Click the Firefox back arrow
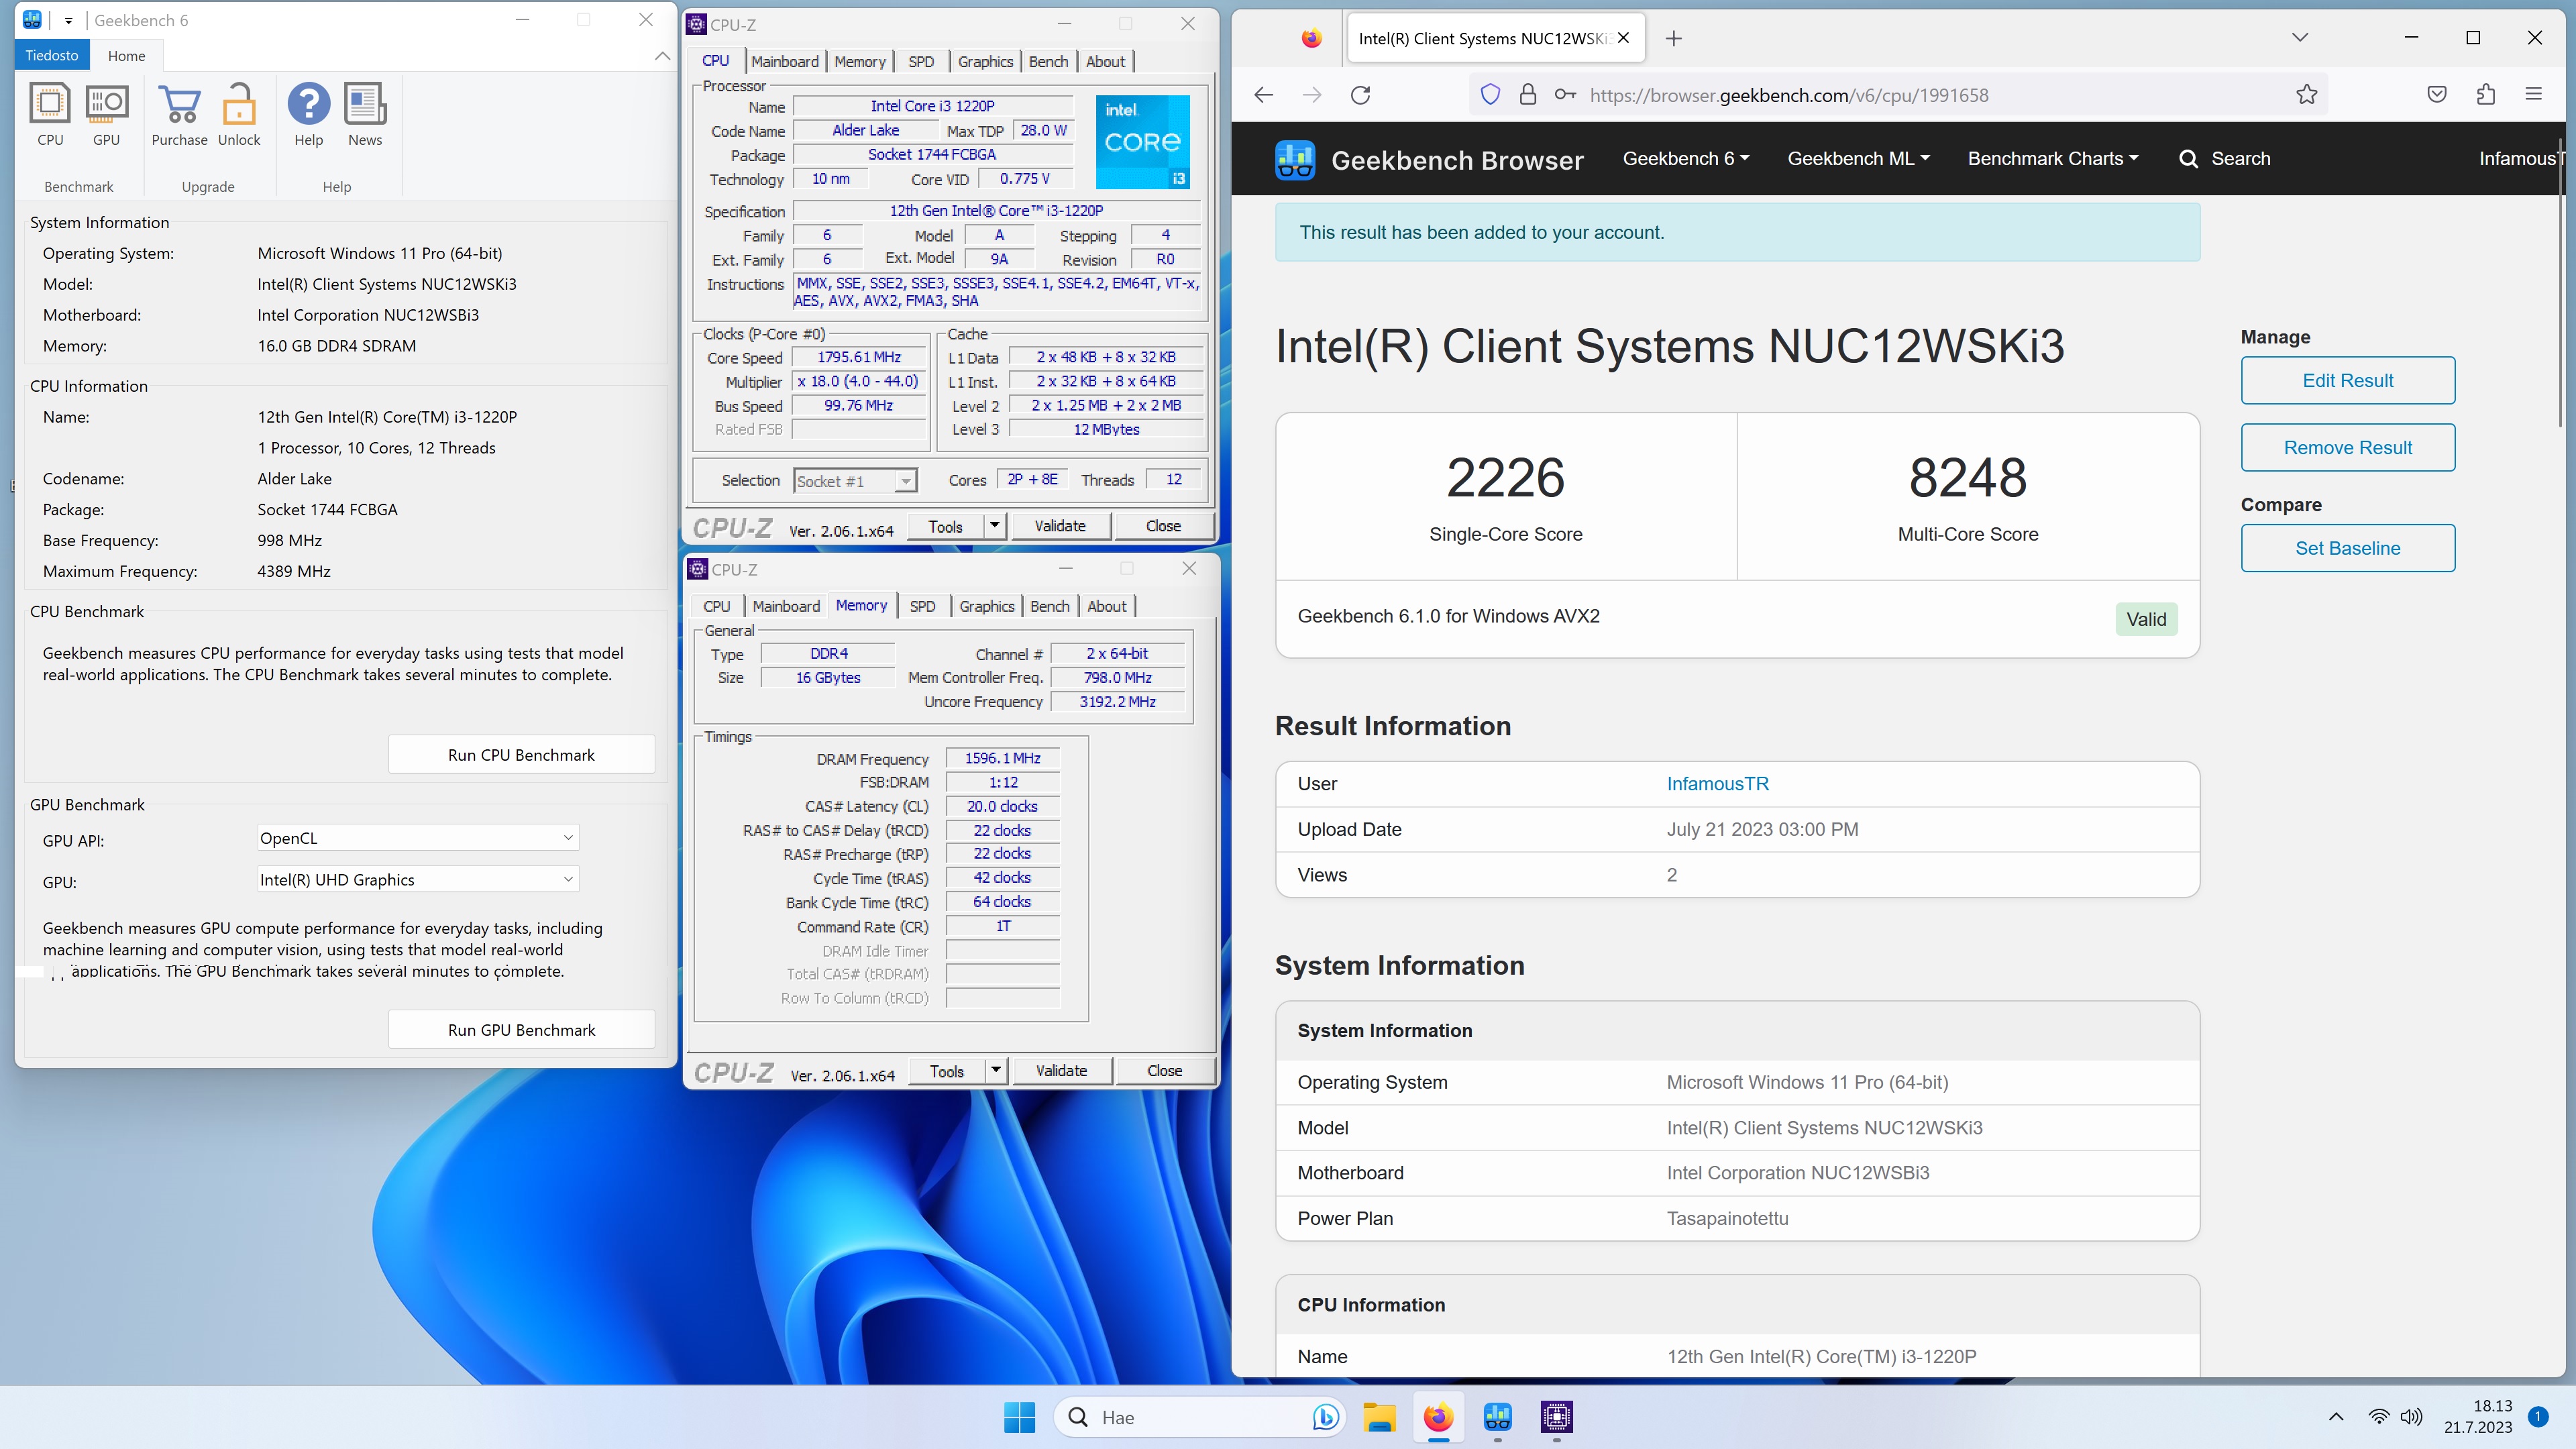The height and width of the screenshot is (1449, 2576). point(1264,95)
